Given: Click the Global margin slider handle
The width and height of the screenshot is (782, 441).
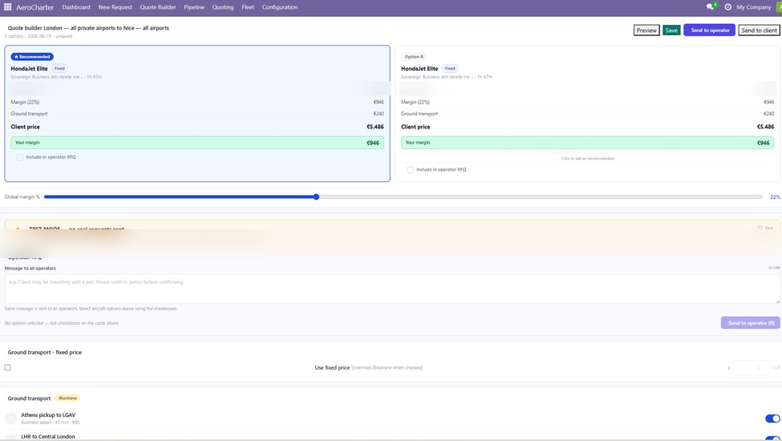Looking at the screenshot, I should pyautogui.click(x=316, y=196).
